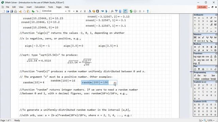Screen dimensions: 218x122
Task: Insert infinity symbol from Arithmetic panel
Action: pyautogui.click(x=195, y=18)
